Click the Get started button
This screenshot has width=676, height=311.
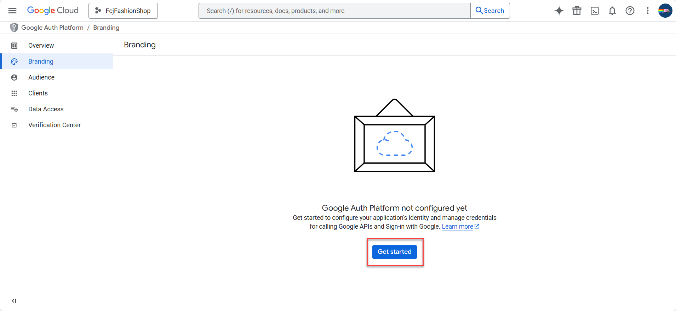[x=395, y=252]
